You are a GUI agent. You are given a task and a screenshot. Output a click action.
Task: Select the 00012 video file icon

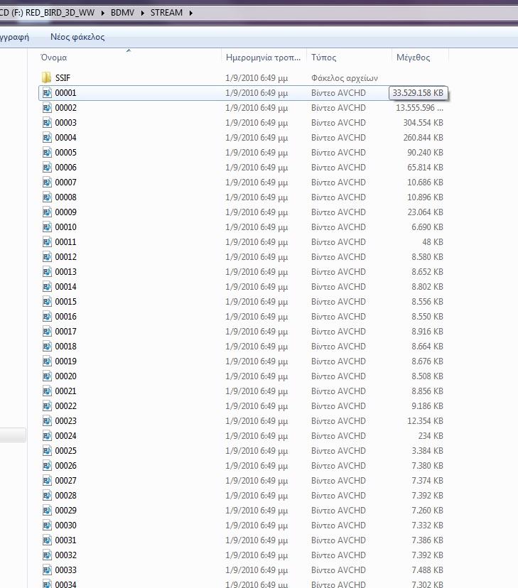pos(47,257)
